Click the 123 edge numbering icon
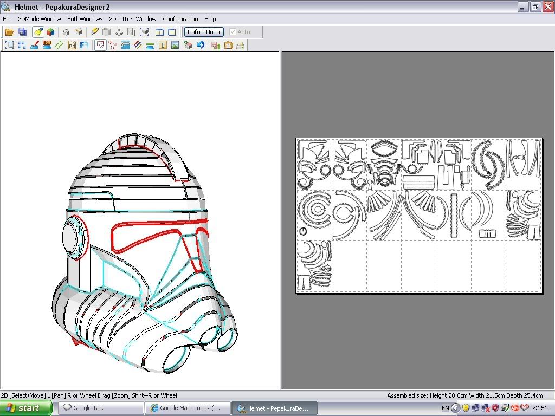This screenshot has width=555, height=416. click(47, 45)
